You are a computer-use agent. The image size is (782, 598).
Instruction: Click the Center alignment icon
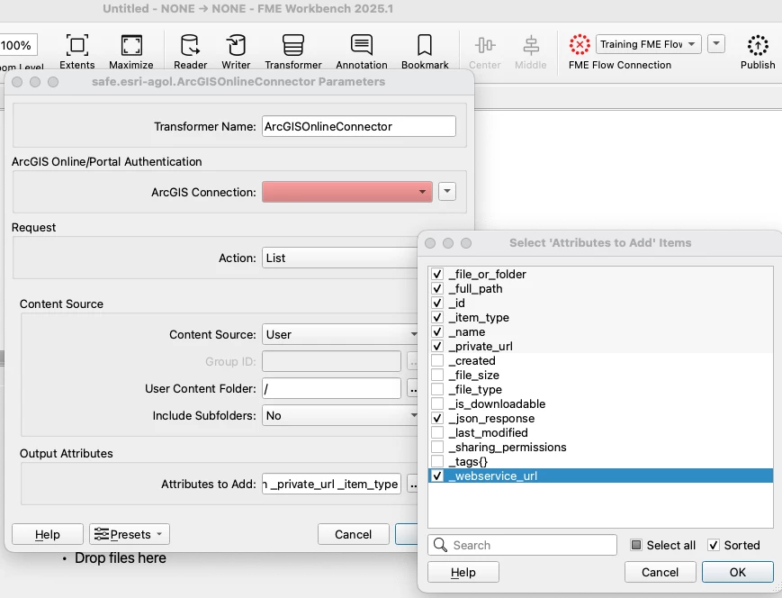pos(485,45)
